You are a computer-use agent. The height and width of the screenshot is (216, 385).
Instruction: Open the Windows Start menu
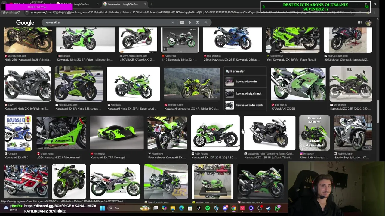tap(102, 208)
